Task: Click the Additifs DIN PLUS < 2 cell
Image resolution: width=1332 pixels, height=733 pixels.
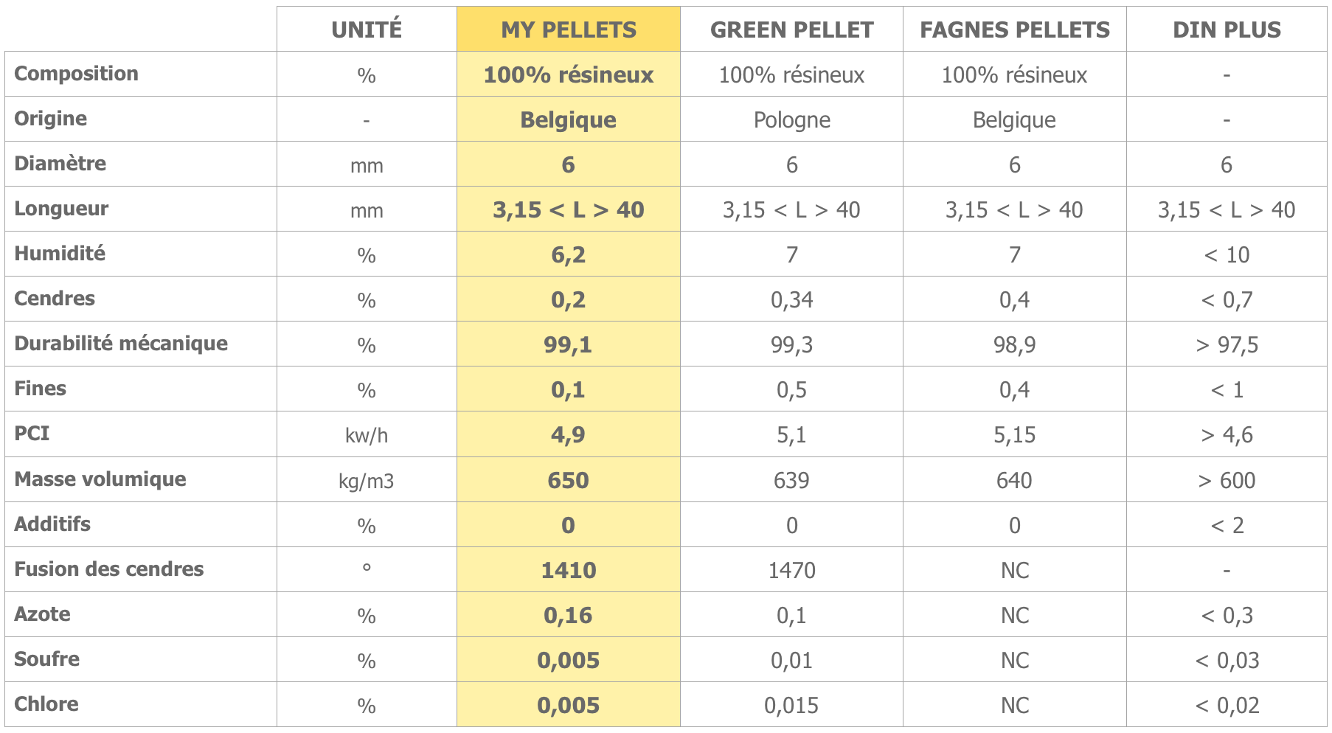Action: point(1227,525)
